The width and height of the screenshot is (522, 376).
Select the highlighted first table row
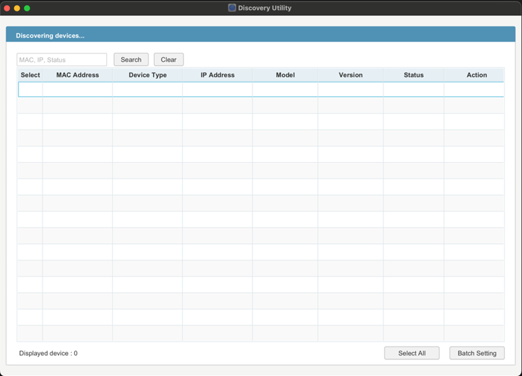point(260,89)
